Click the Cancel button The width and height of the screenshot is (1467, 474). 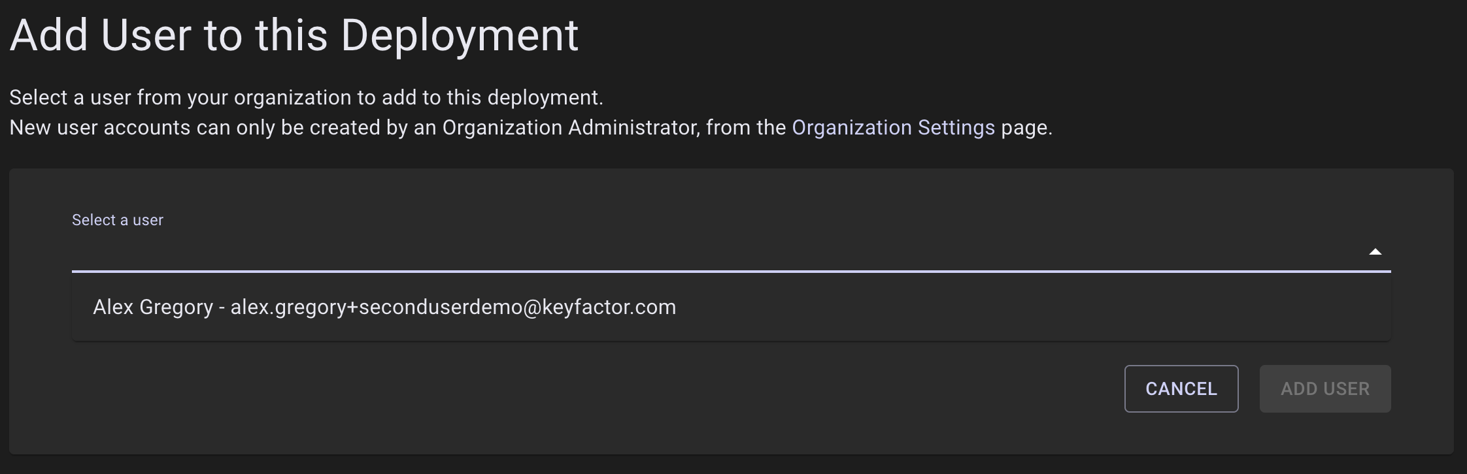coord(1181,388)
